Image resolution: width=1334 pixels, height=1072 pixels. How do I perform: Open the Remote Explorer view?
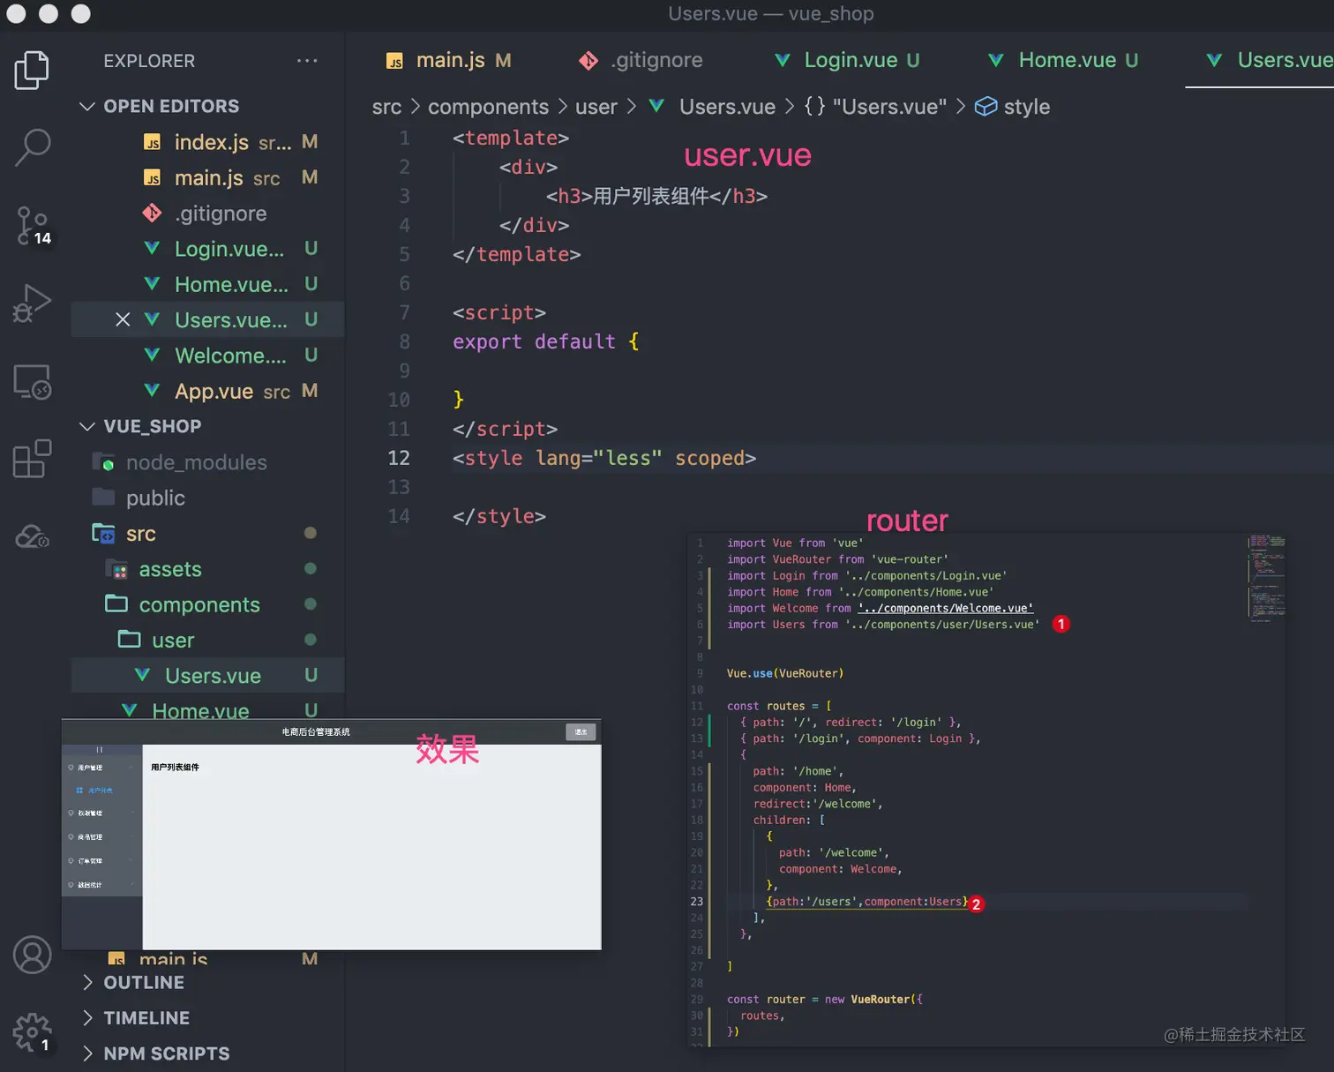(33, 381)
